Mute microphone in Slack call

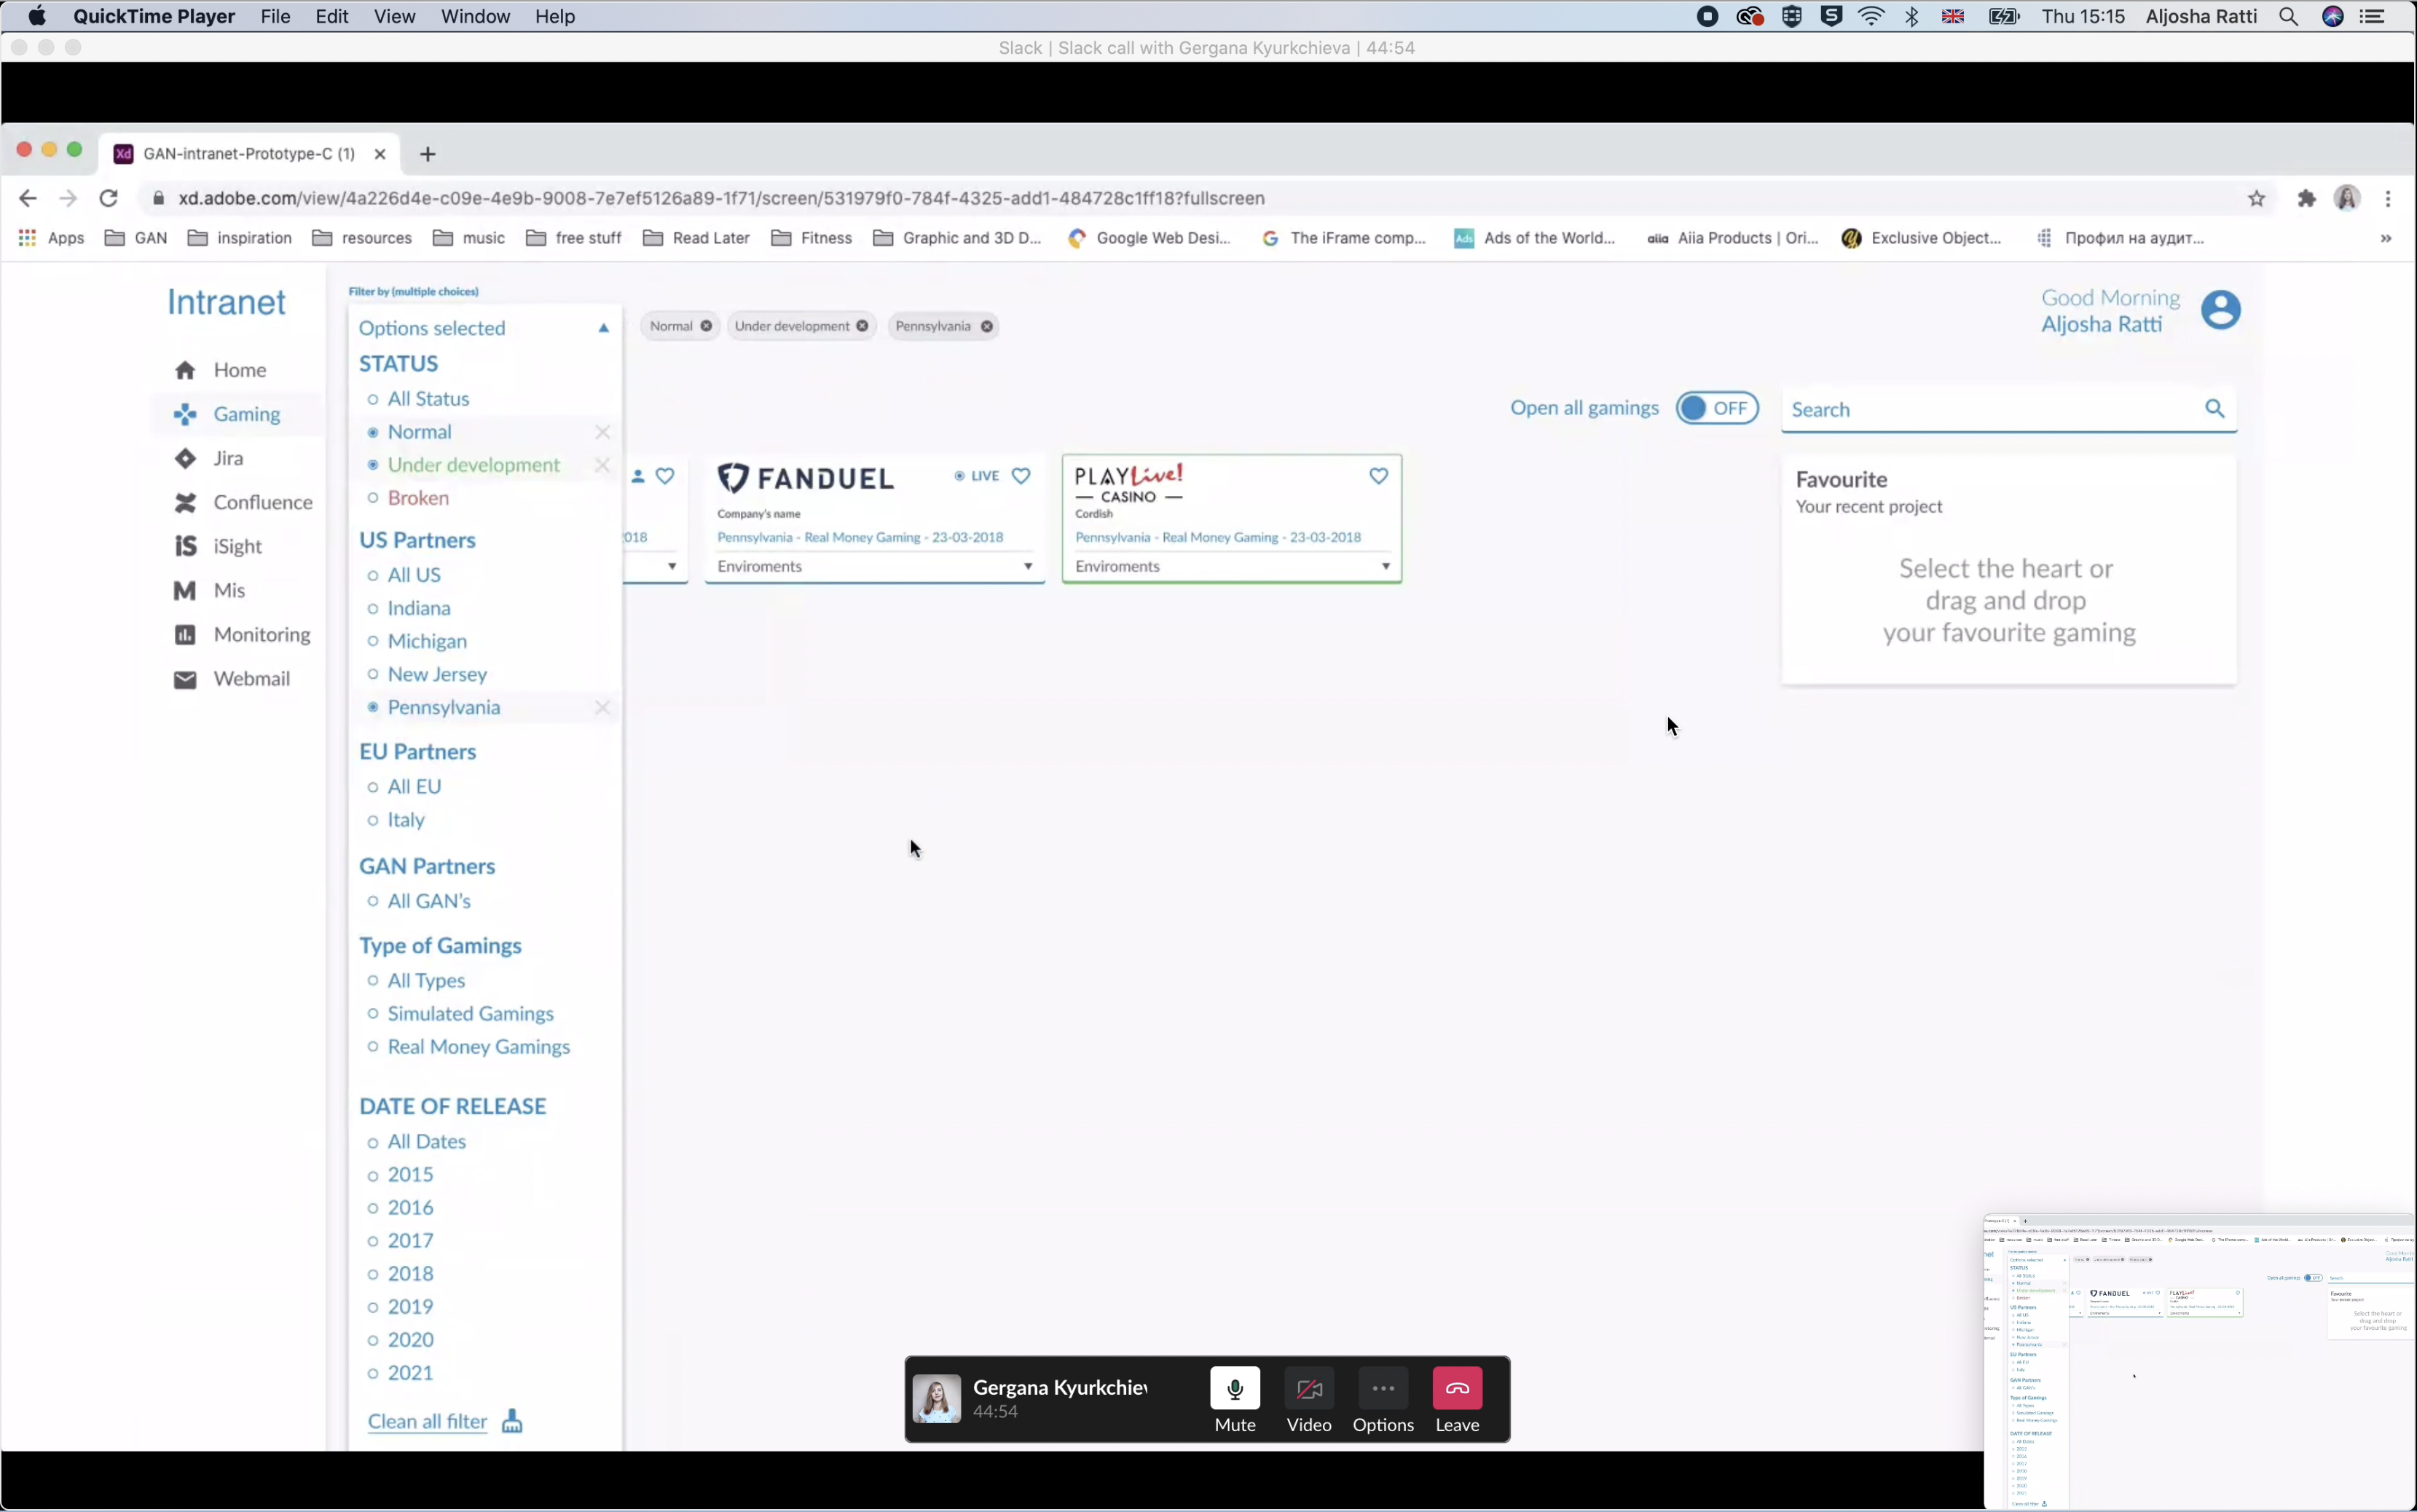point(1234,1388)
